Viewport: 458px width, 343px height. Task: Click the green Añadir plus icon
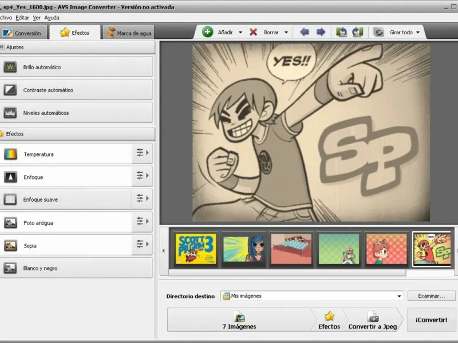coord(207,32)
